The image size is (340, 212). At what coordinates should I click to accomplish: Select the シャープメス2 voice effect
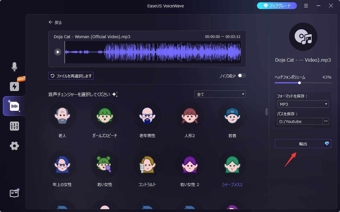[232, 170]
